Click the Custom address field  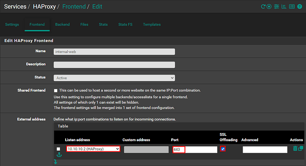146,150
